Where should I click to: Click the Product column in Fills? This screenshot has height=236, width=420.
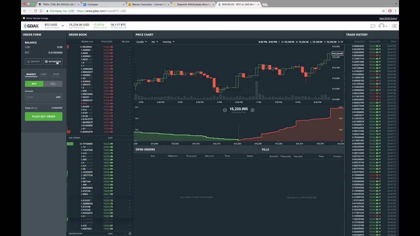(x=337, y=156)
